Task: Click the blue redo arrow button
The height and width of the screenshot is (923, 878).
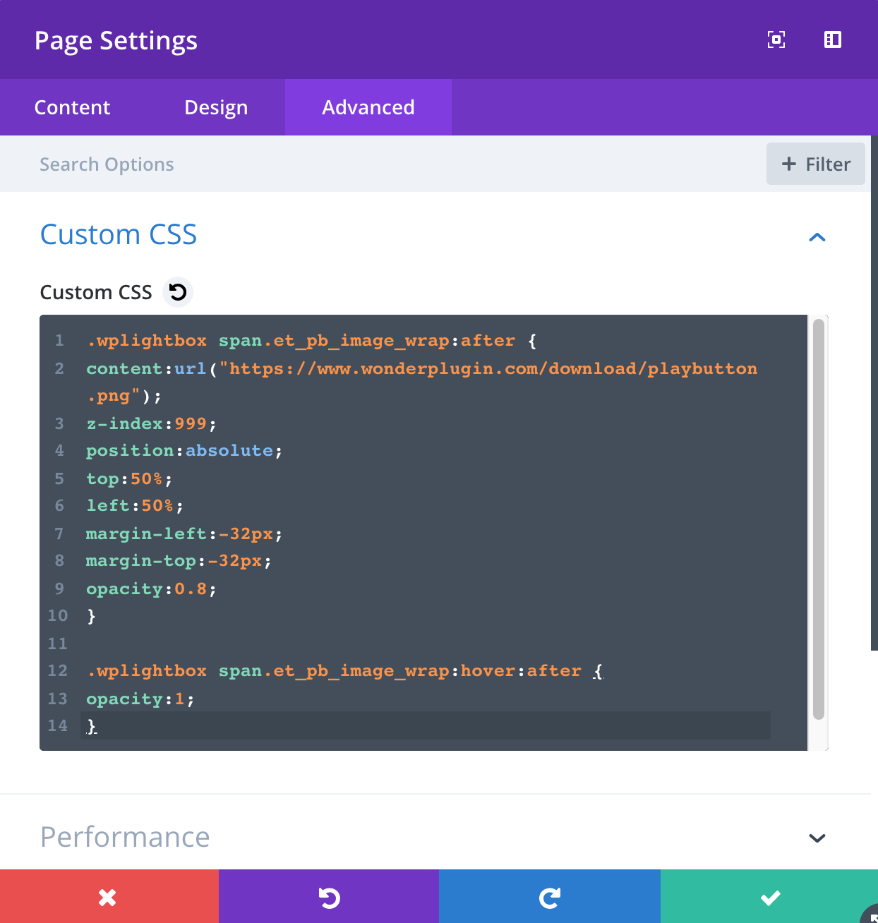Action: [x=549, y=897]
